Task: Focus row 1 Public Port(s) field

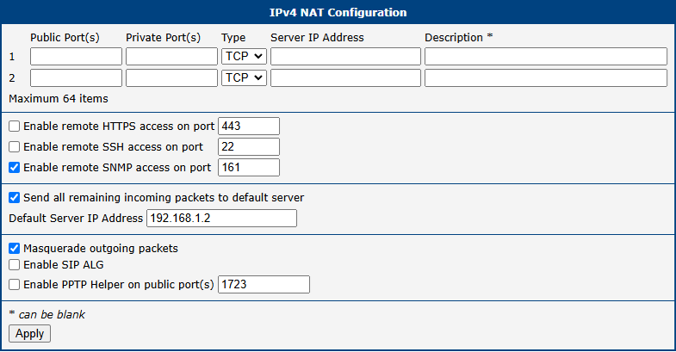Action: (x=77, y=57)
